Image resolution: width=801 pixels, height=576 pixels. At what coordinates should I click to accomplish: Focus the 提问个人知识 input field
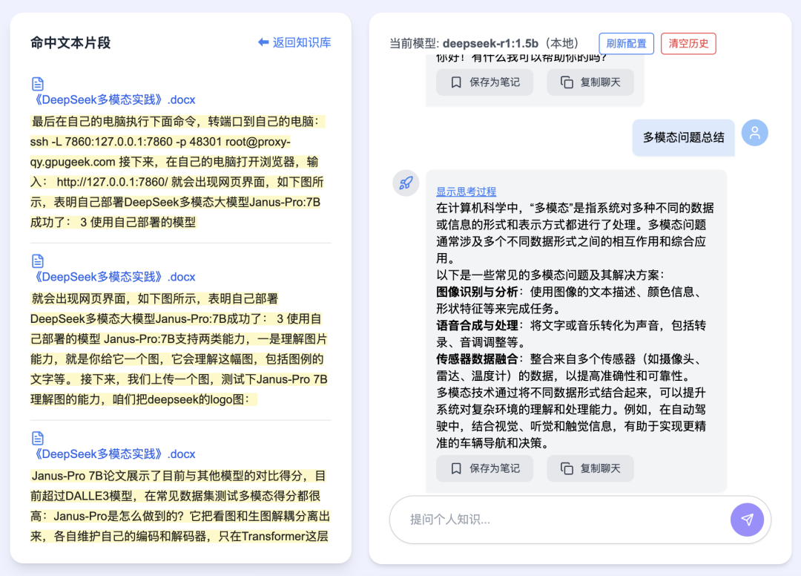[x=556, y=520]
